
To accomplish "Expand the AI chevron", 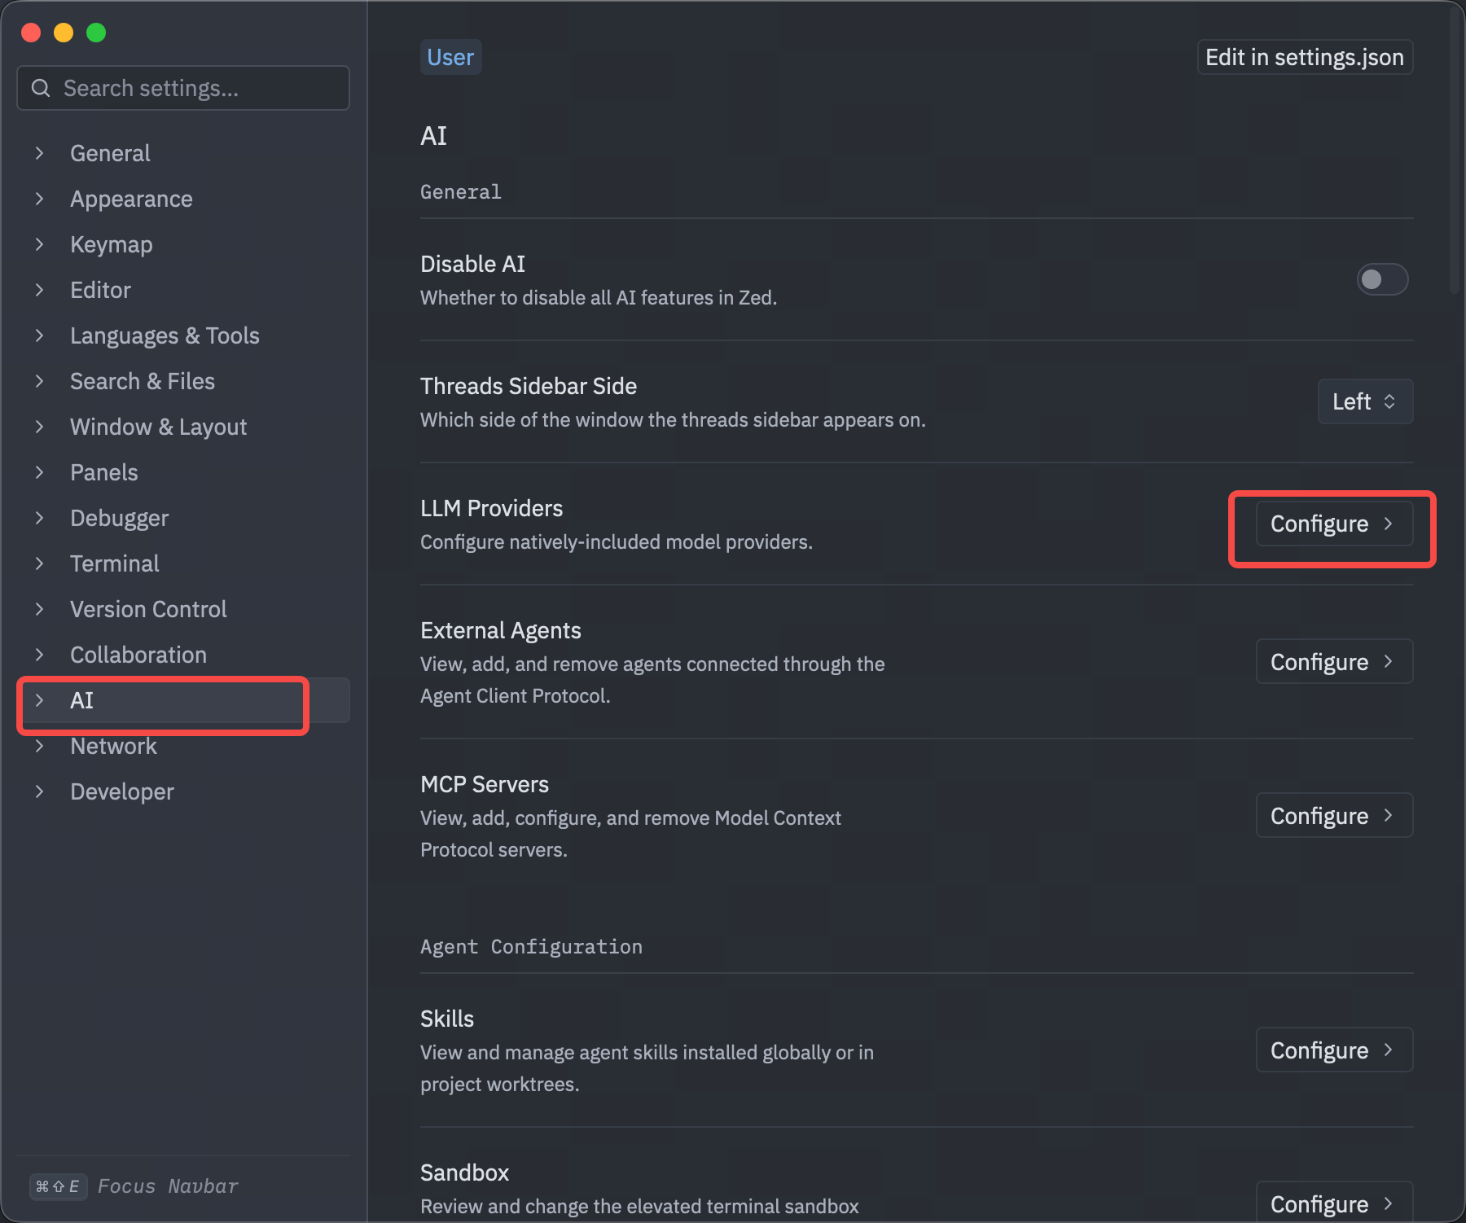I will [39, 700].
